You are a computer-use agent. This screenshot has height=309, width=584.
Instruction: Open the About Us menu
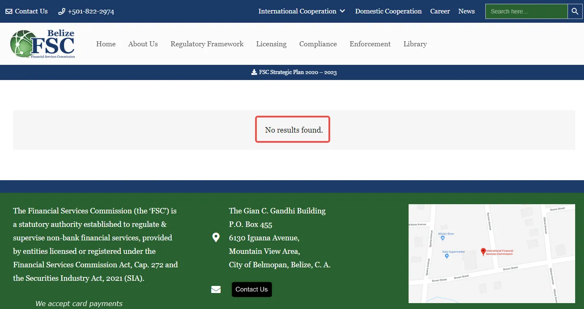click(x=143, y=44)
